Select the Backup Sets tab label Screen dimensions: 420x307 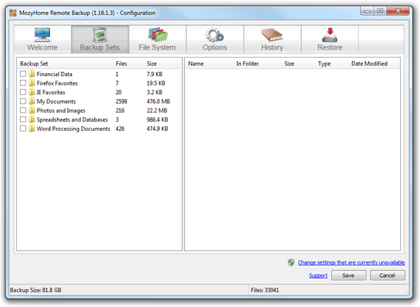pyautogui.click(x=100, y=47)
